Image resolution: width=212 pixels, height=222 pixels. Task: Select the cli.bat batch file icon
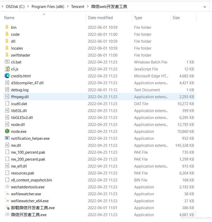7,62
